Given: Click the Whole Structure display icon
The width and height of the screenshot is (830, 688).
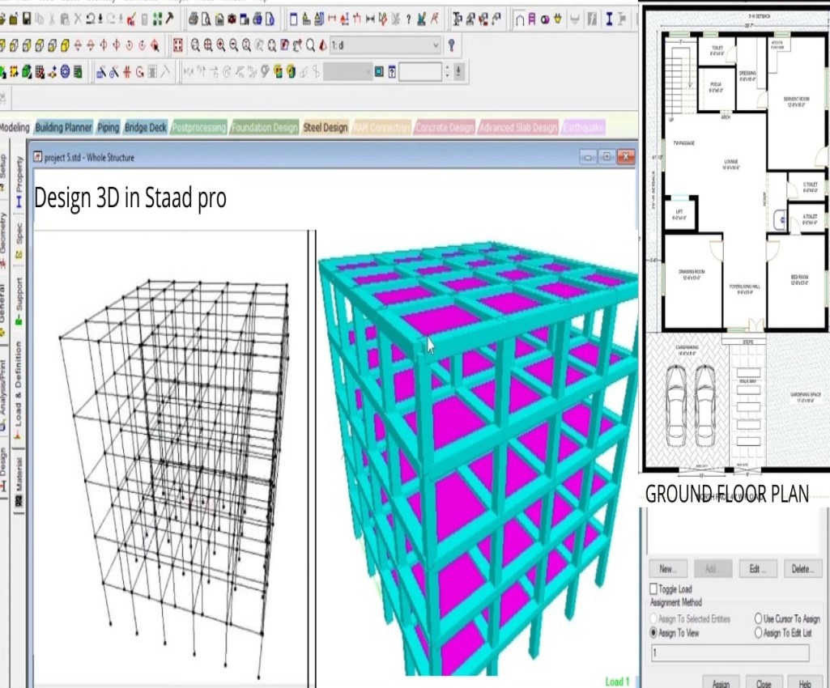Looking at the screenshot, I should (x=178, y=45).
